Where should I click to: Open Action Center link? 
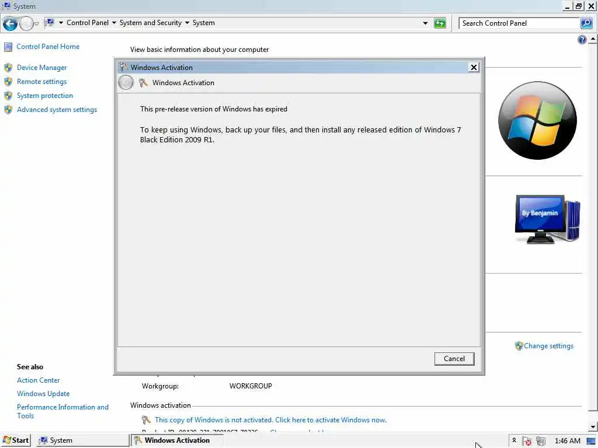[x=38, y=380]
